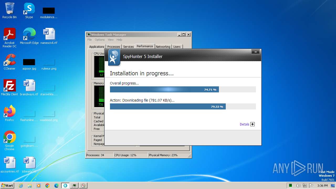Switch to Processes tab in Task Manager

(x=114, y=47)
